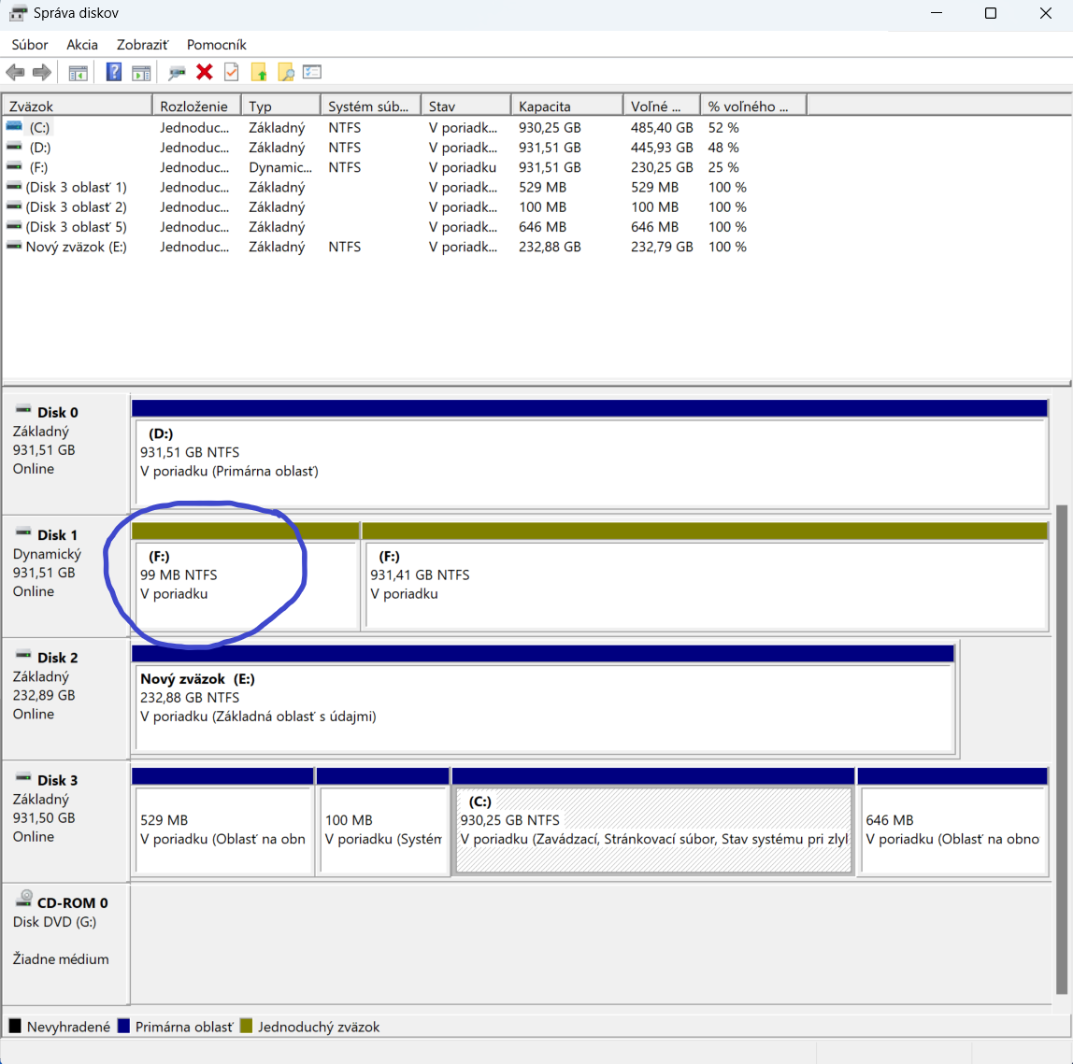This screenshot has height=1064, width=1073.
Task: Click the blue Primárna oblasť legend swatch
Action: coord(124,1026)
